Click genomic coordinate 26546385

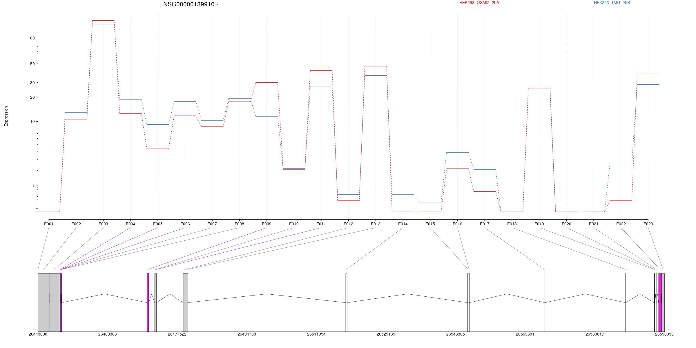click(455, 334)
